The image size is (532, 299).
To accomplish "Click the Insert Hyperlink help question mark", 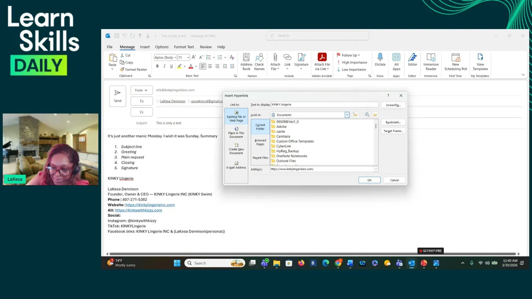I will [x=388, y=96].
